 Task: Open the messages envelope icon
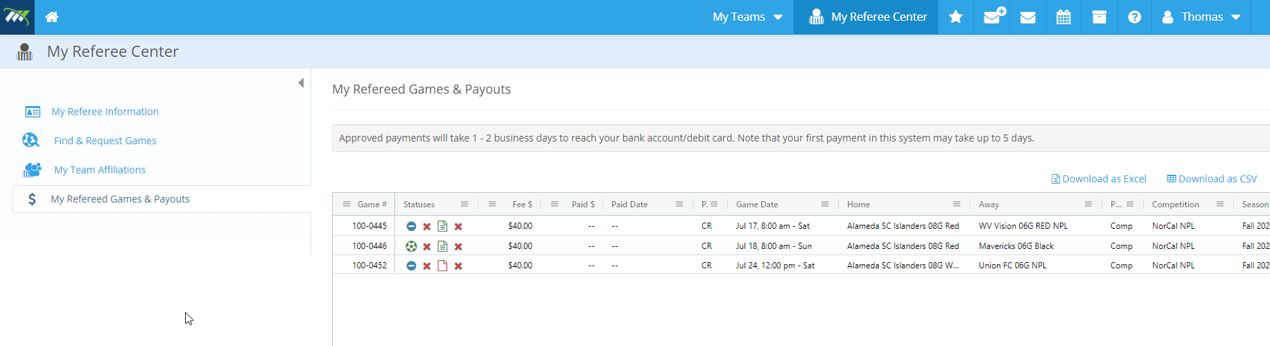click(1028, 17)
